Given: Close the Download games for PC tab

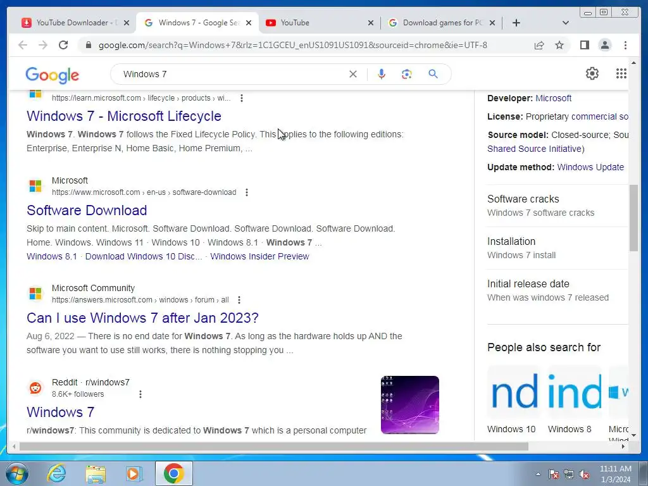Looking at the screenshot, I should coord(492,23).
